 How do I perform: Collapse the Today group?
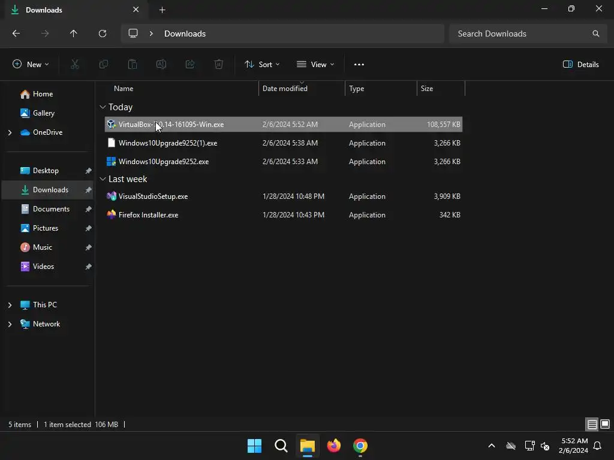103,107
